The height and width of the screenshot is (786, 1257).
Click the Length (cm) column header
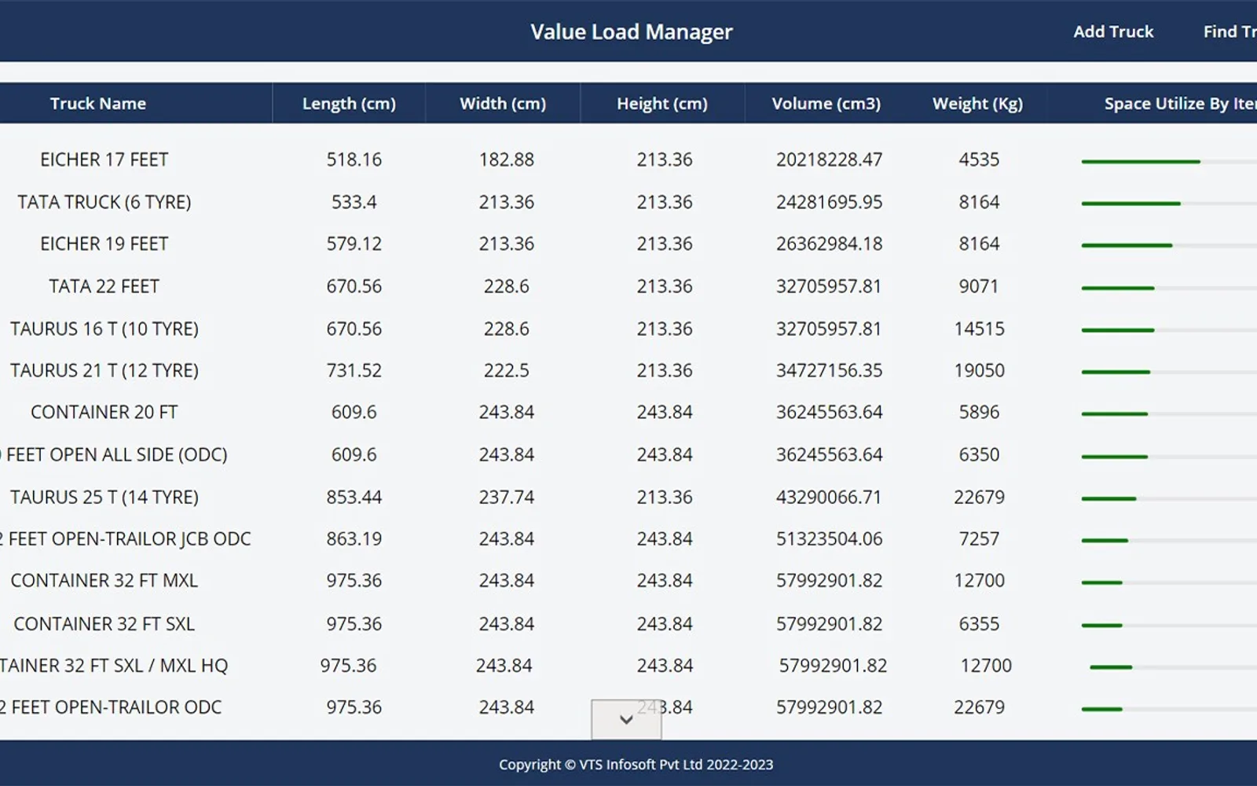[x=349, y=103]
